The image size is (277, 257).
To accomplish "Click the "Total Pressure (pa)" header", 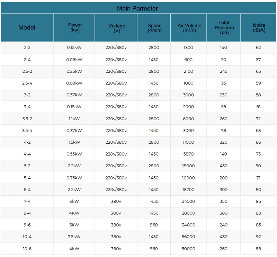I will pos(224,28).
